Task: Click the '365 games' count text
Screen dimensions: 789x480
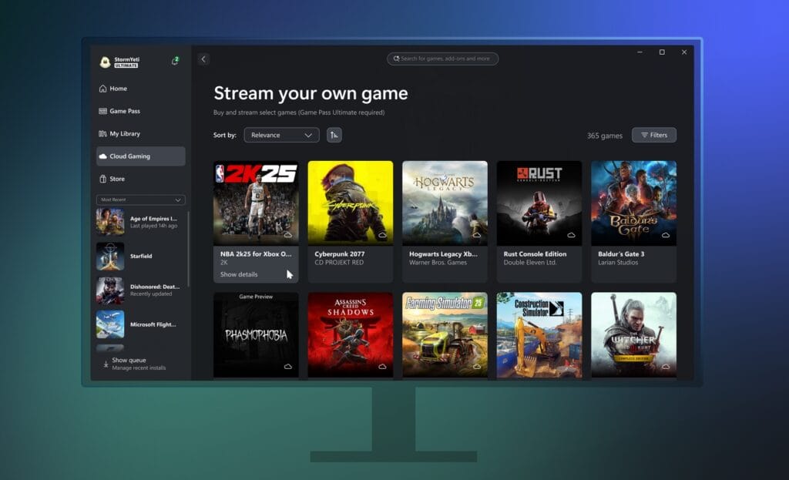Action: tap(604, 136)
